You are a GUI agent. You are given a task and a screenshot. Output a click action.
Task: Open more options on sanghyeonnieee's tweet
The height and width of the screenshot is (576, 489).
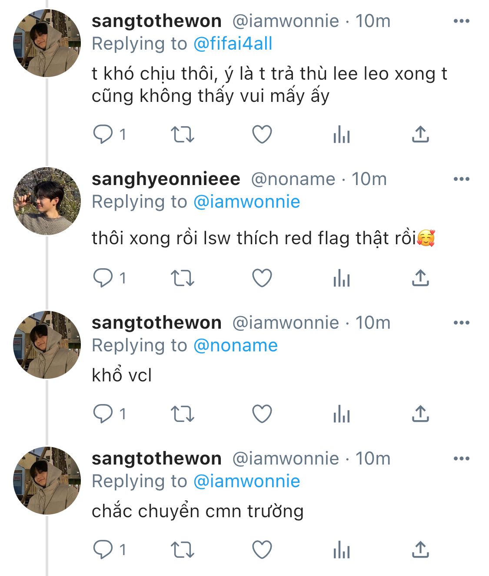coord(461,179)
